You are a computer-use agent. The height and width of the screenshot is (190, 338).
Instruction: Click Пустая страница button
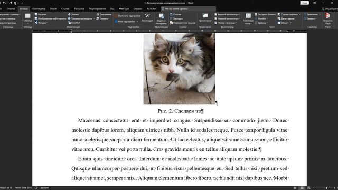[8, 19]
